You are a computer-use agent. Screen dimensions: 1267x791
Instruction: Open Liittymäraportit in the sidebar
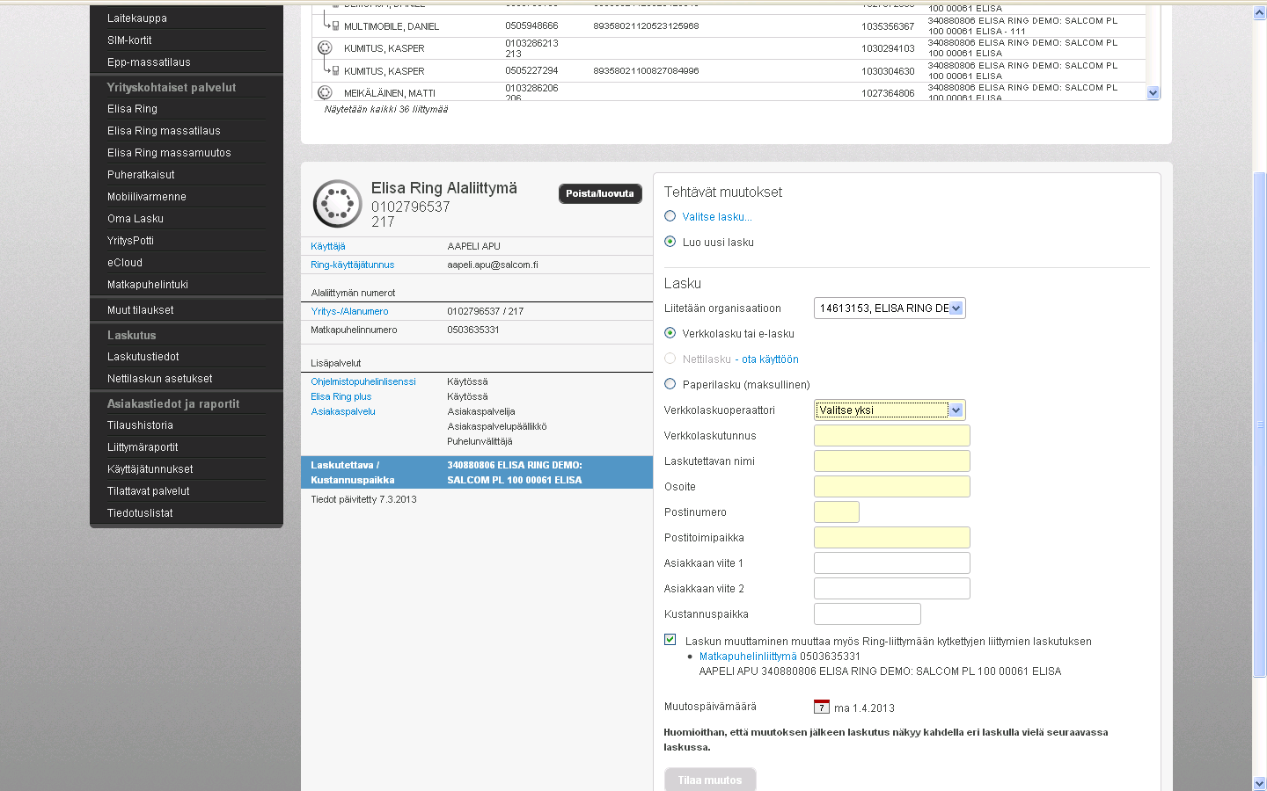143,447
